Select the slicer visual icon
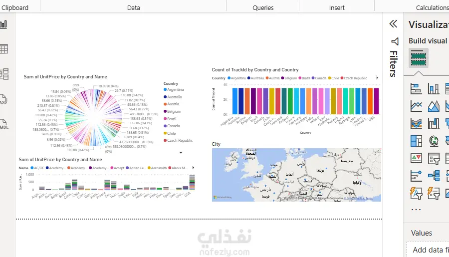The image size is (449, 257). point(434,158)
